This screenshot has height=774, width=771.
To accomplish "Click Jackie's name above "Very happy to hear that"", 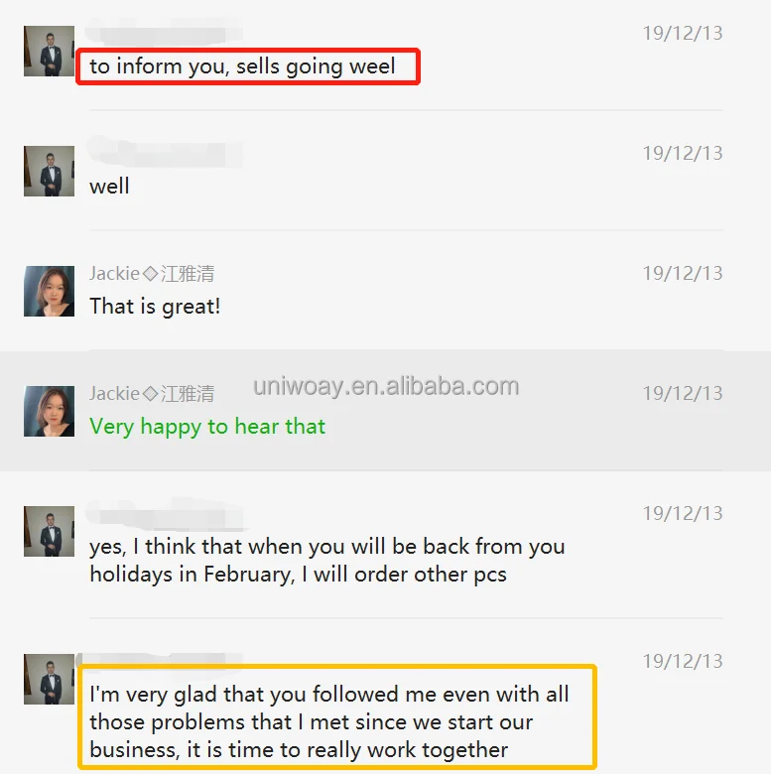I will [152, 393].
